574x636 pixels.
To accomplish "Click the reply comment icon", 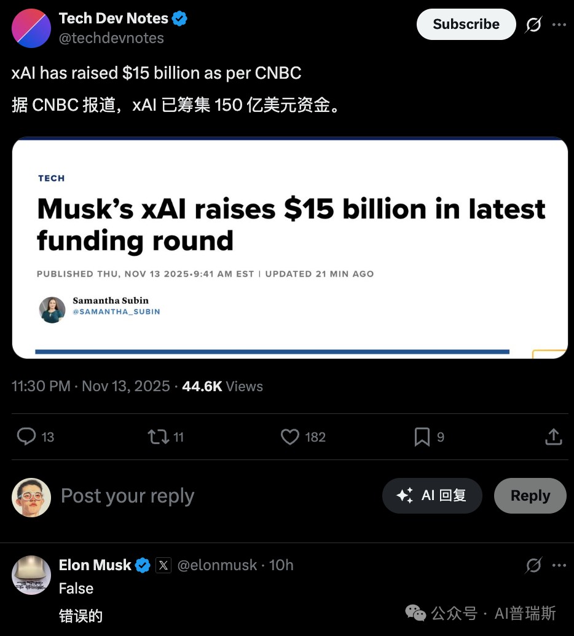I will tap(26, 437).
